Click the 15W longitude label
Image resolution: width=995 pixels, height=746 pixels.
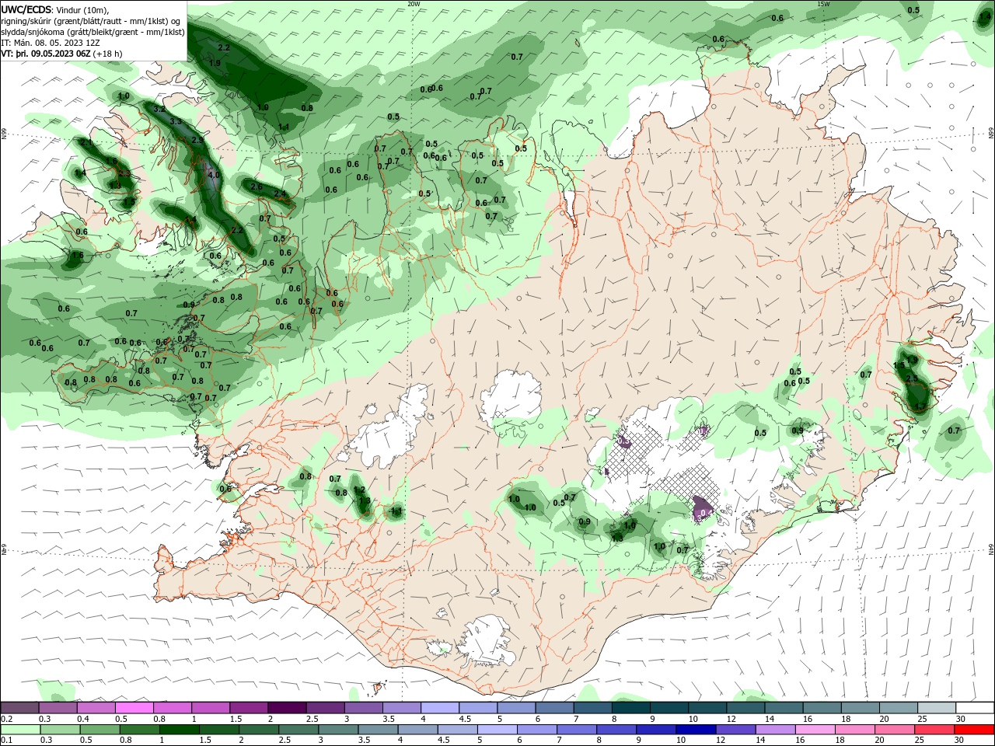(x=823, y=4)
